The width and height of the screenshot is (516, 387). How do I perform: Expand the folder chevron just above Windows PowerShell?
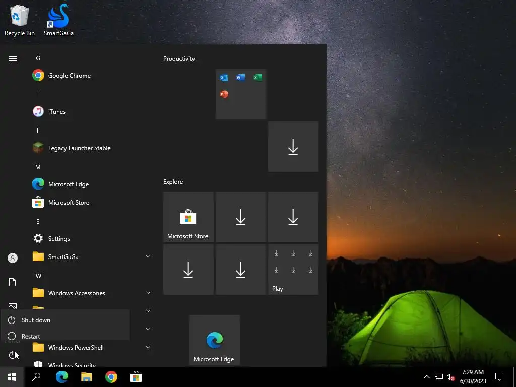(x=148, y=329)
